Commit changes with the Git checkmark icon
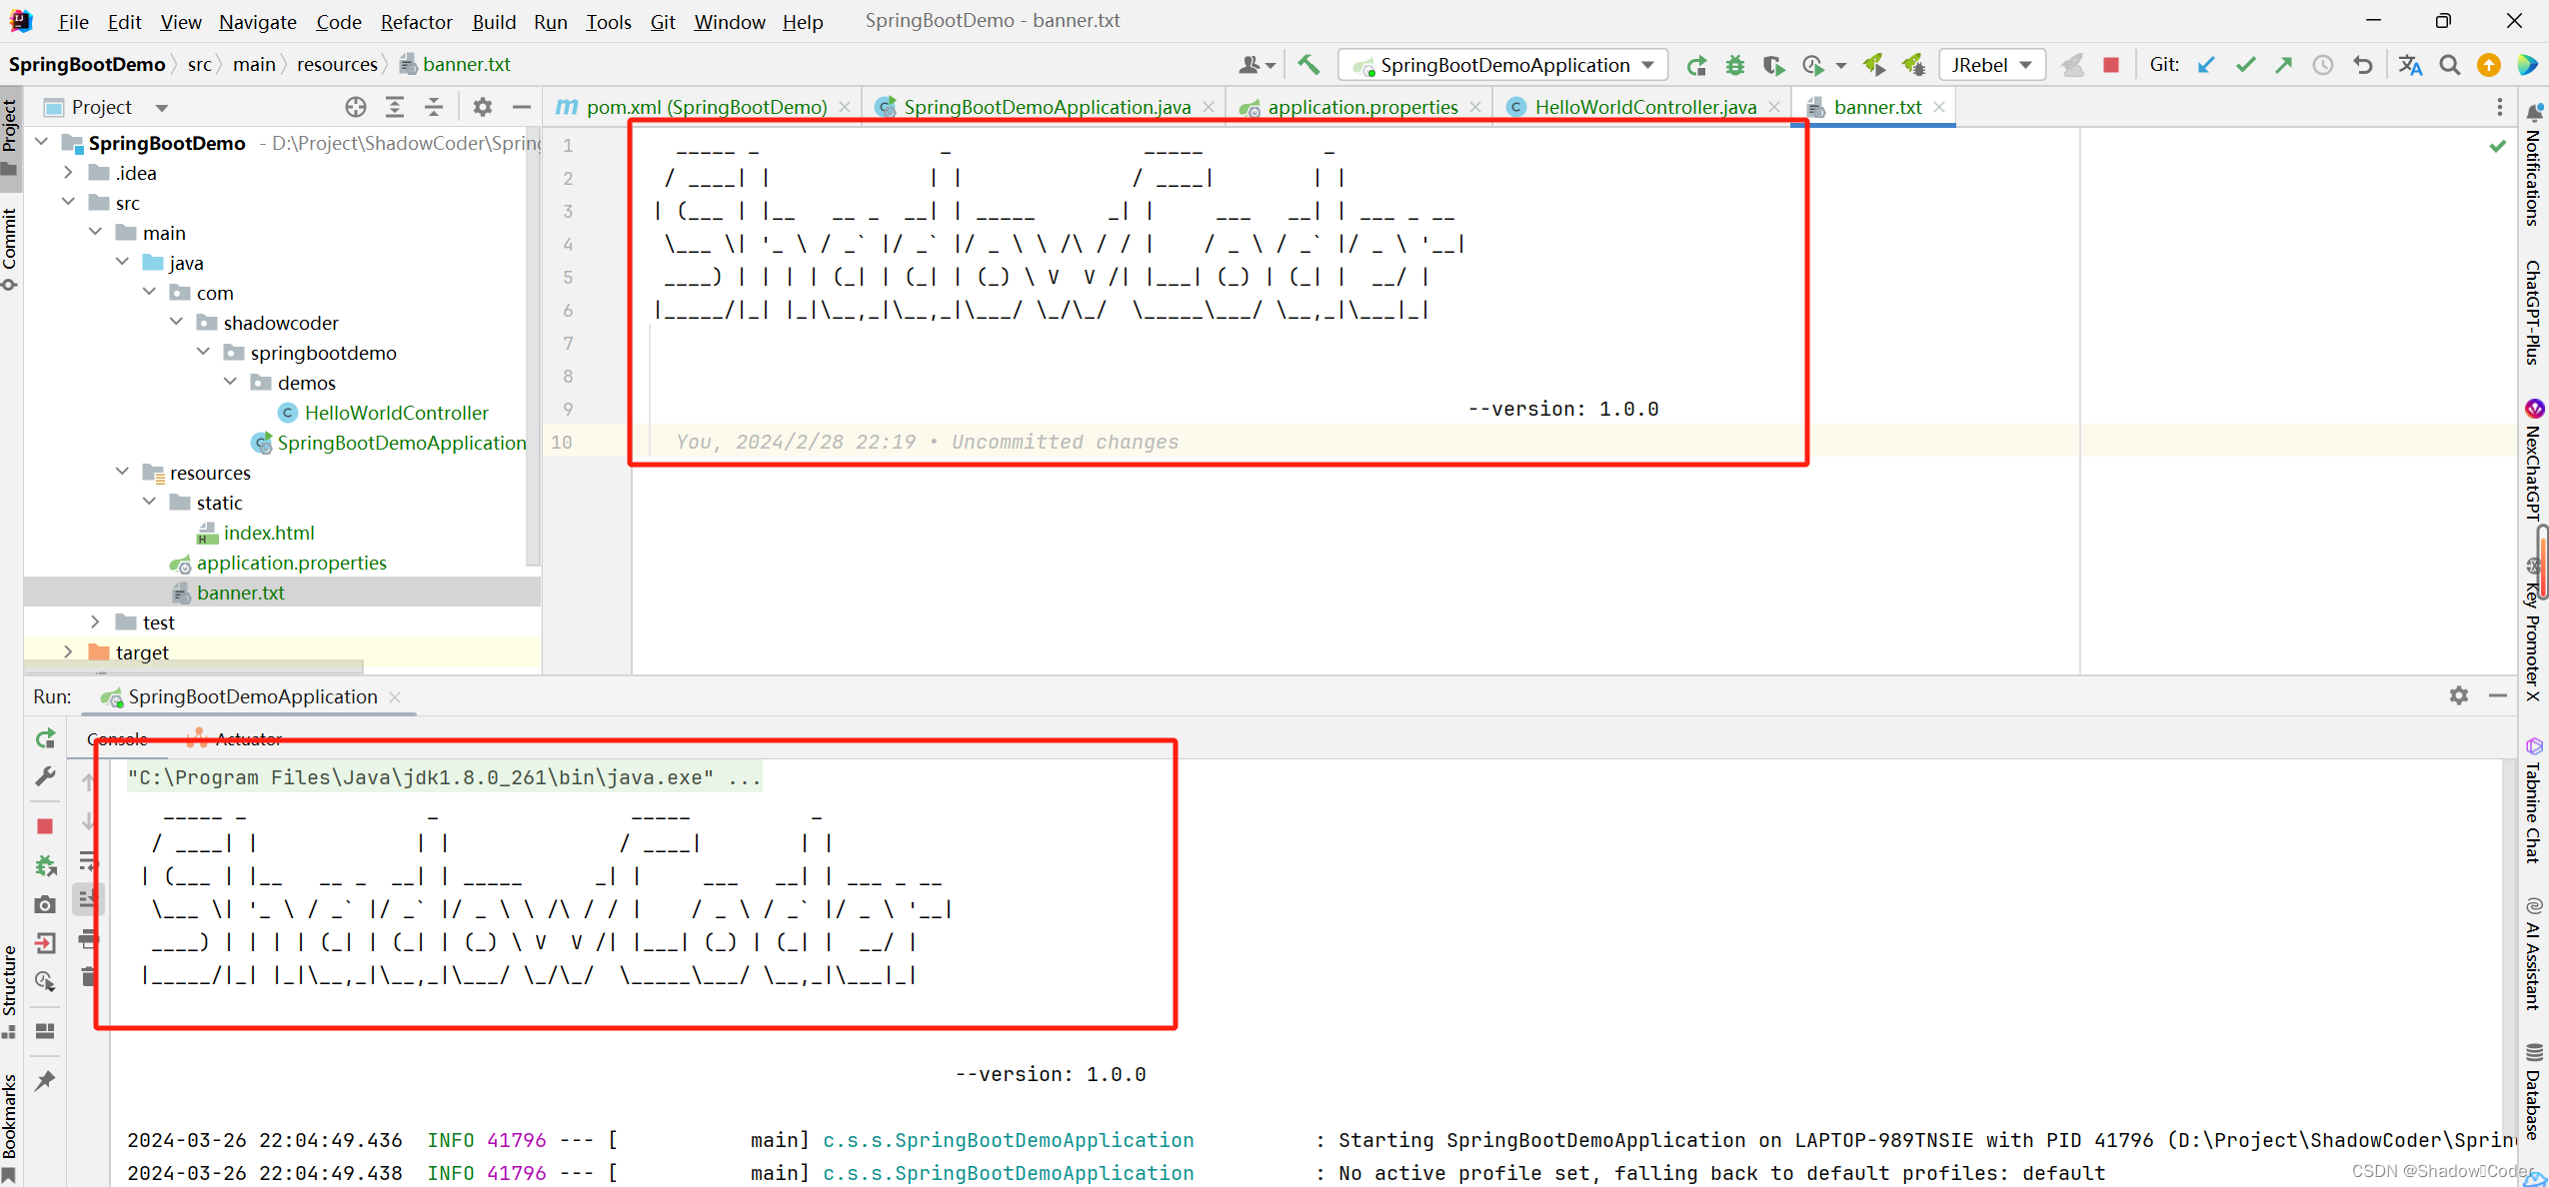The width and height of the screenshot is (2549, 1187). pyautogui.click(x=2246, y=65)
